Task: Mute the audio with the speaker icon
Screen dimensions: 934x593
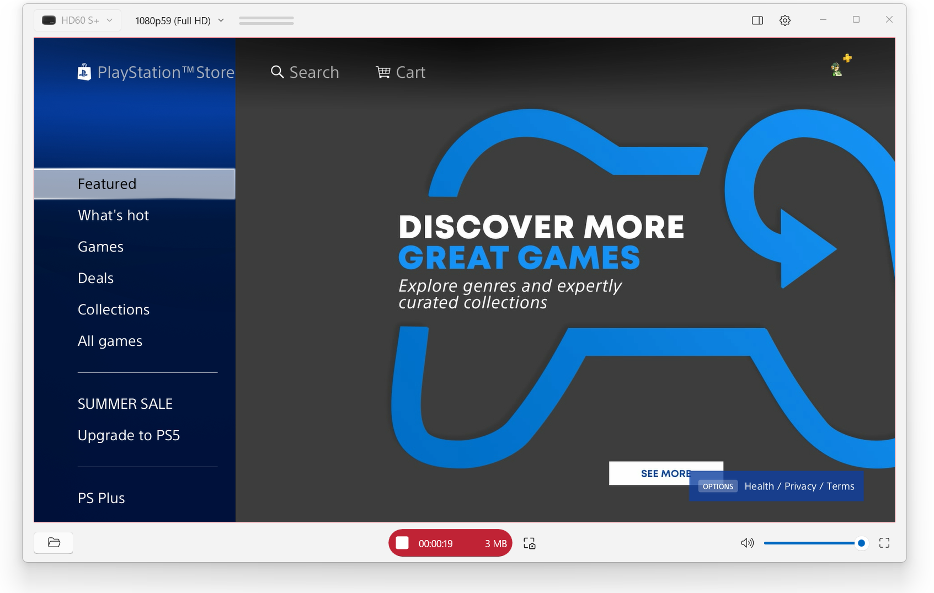Action: click(747, 543)
